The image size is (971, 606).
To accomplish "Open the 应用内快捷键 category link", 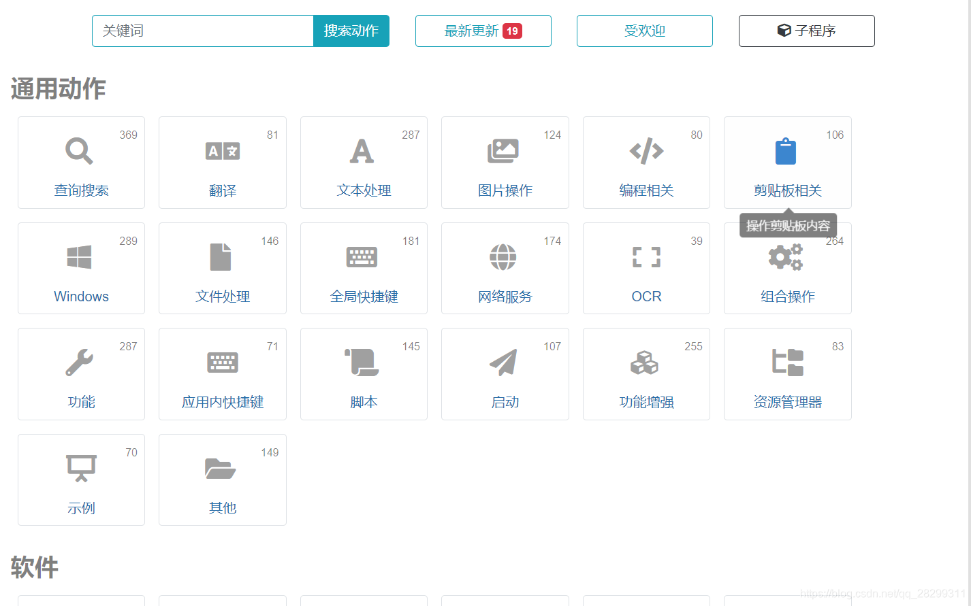I will coord(223,402).
